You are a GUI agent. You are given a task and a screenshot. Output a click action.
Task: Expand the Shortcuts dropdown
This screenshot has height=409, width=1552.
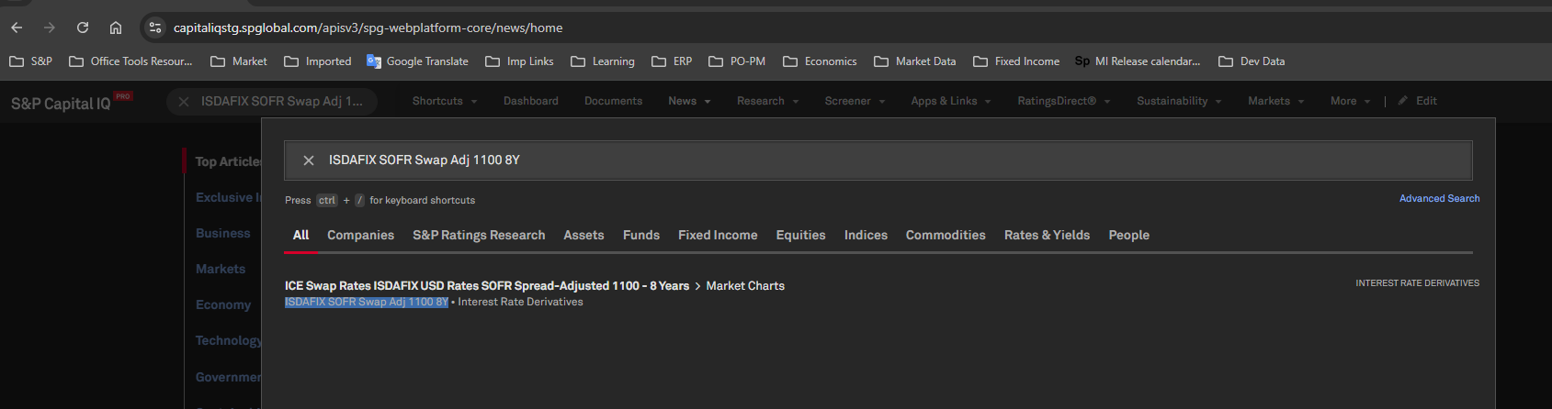pyautogui.click(x=445, y=101)
